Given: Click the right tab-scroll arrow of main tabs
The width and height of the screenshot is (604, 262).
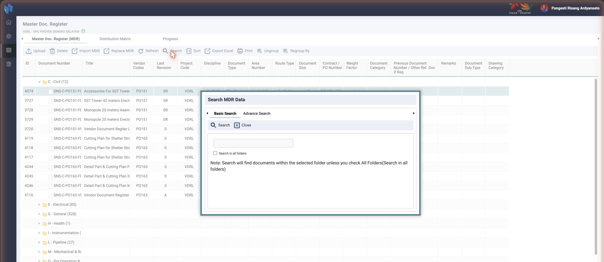Looking at the screenshot, I should (x=598, y=38).
